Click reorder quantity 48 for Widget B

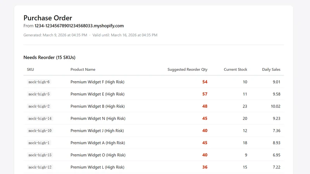tap(205, 106)
